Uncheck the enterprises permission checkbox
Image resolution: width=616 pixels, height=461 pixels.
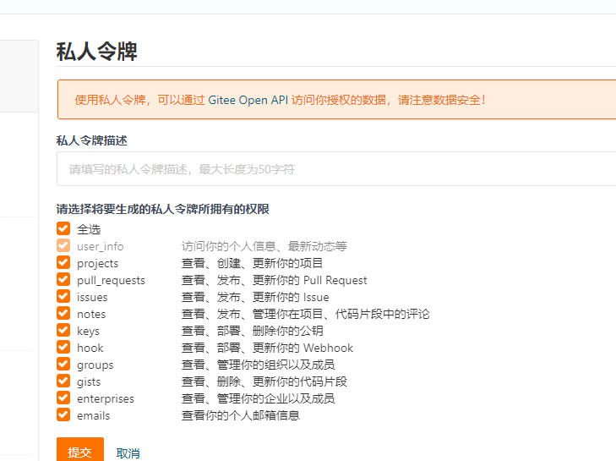63,398
